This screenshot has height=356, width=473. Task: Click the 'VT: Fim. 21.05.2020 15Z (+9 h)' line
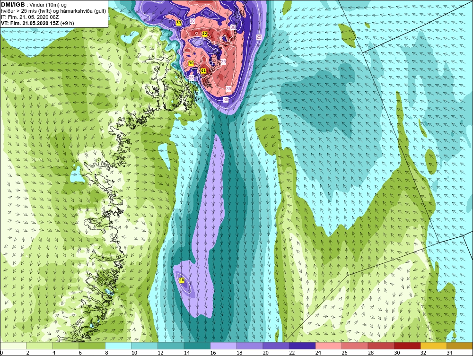point(37,23)
